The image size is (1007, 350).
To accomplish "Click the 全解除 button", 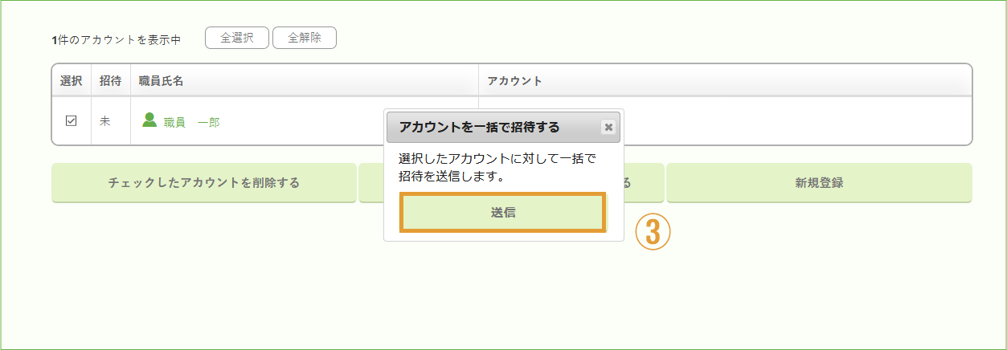I will [305, 38].
